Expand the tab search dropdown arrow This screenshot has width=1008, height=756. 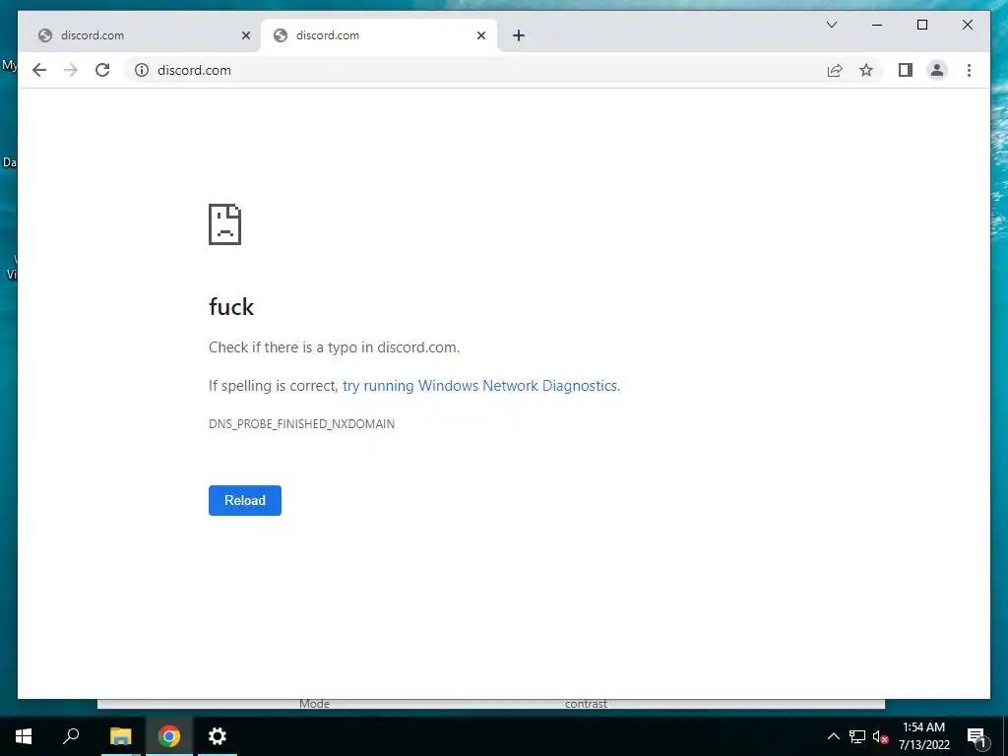[x=831, y=25]
